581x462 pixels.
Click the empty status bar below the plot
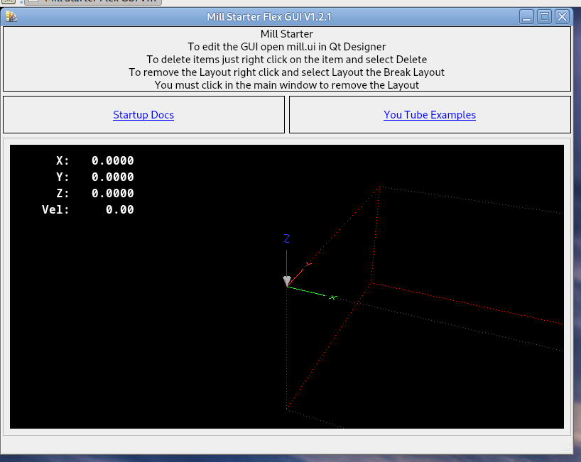tap(284, 445)
